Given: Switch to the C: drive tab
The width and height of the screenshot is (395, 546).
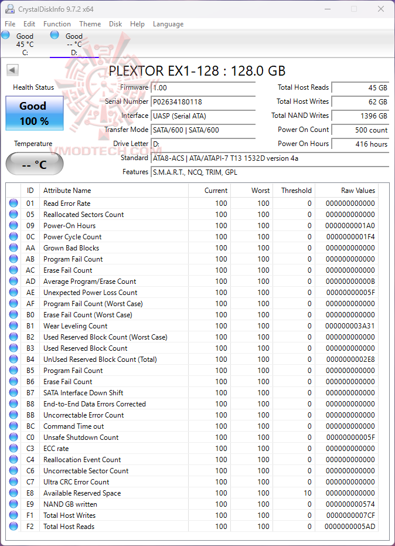Looking at the screenshot, I should pos(25,44).
